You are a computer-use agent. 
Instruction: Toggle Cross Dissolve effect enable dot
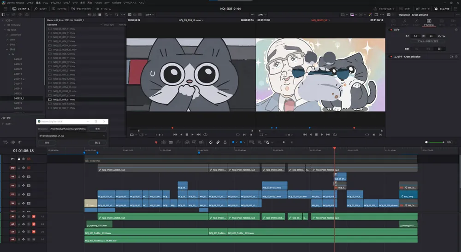tap(391, 57)
